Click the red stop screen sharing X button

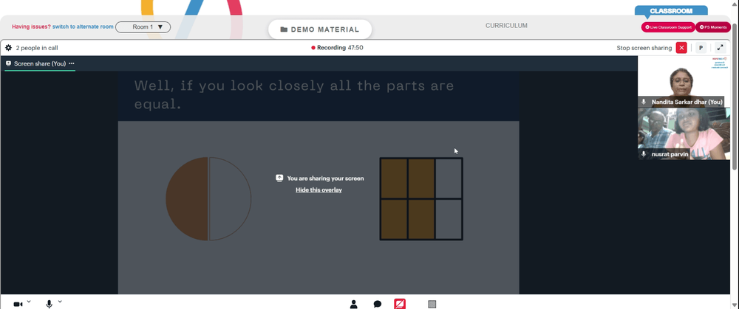681,48
